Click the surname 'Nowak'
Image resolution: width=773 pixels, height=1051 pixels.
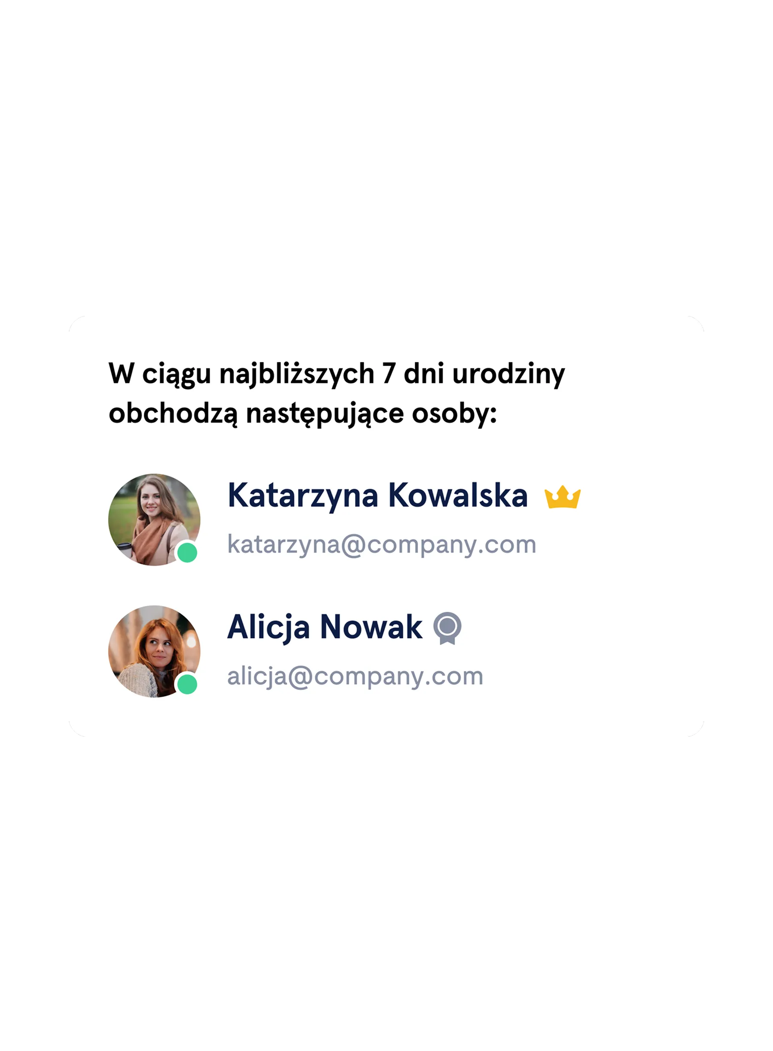click(x=371, y=627)
